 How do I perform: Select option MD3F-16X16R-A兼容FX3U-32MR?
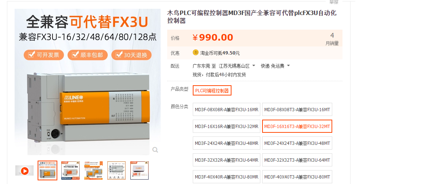coord(226,127)
